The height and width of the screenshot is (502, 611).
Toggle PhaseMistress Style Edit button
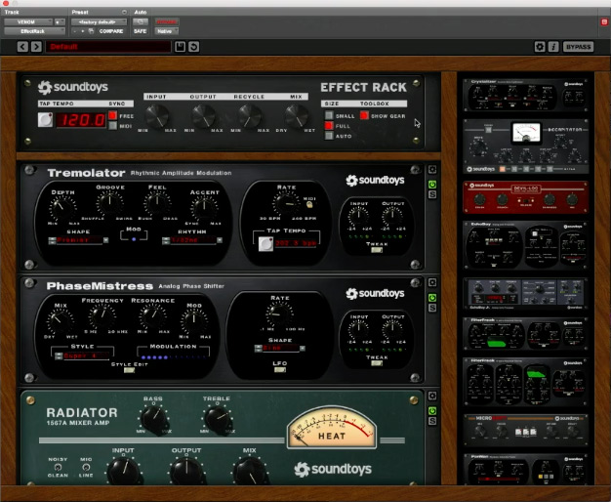129,370
